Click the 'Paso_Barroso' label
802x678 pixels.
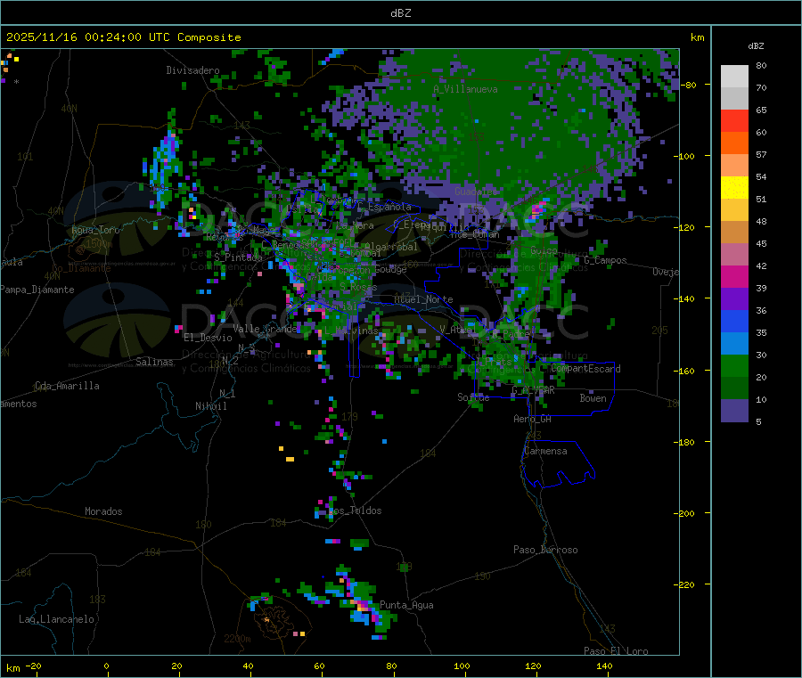click(545, 551)
